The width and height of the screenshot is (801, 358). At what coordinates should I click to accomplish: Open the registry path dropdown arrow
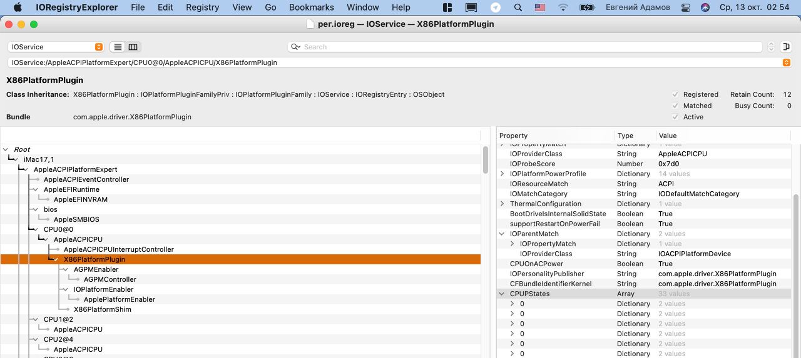click(x=787, y=62)
